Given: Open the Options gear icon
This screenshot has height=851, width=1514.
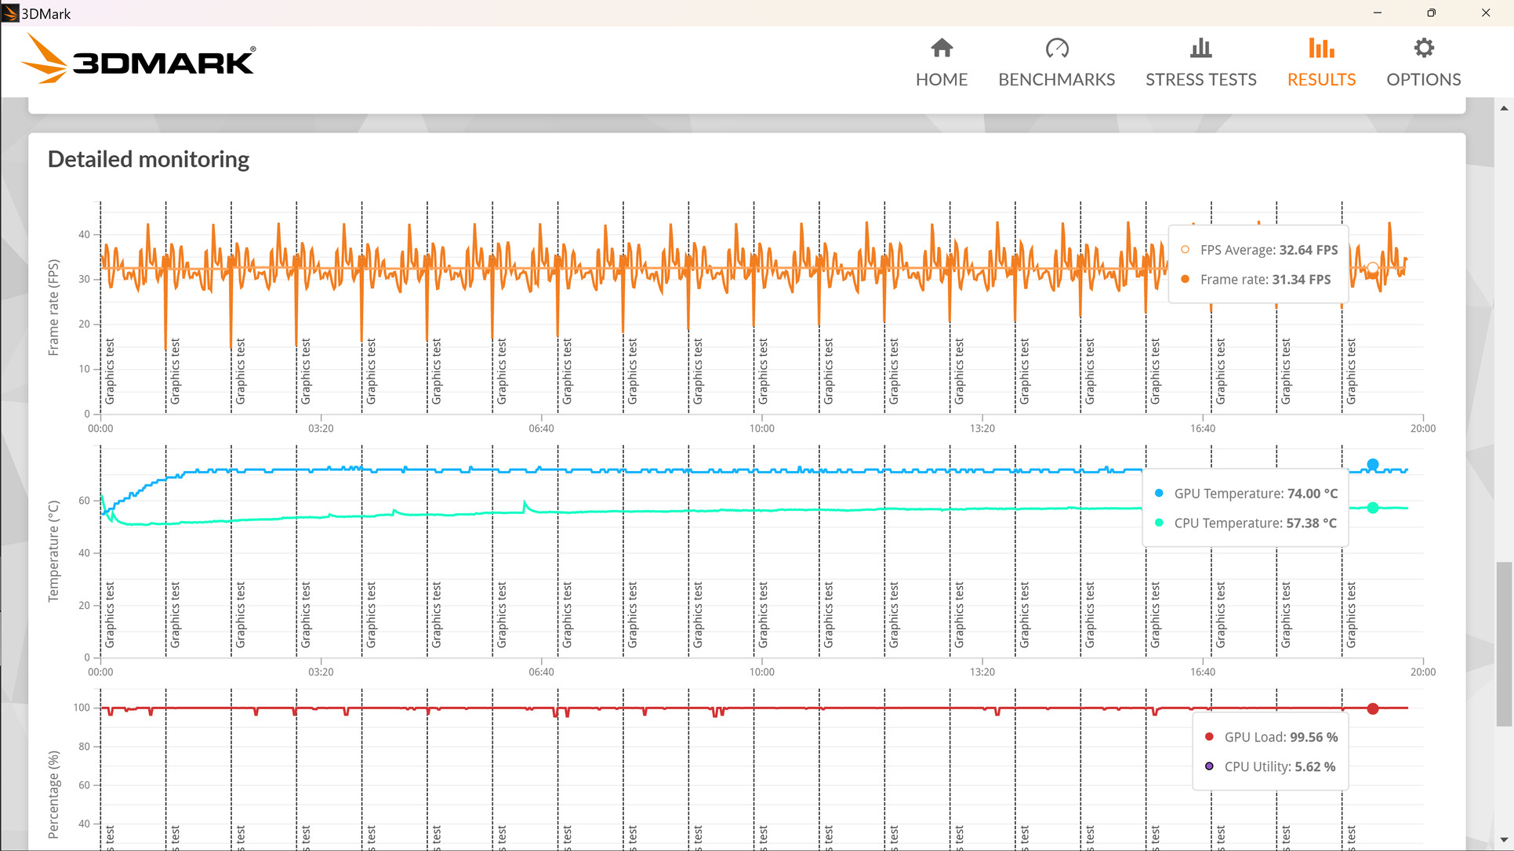Looking at the screenshot, I should tap(1423, 49).
